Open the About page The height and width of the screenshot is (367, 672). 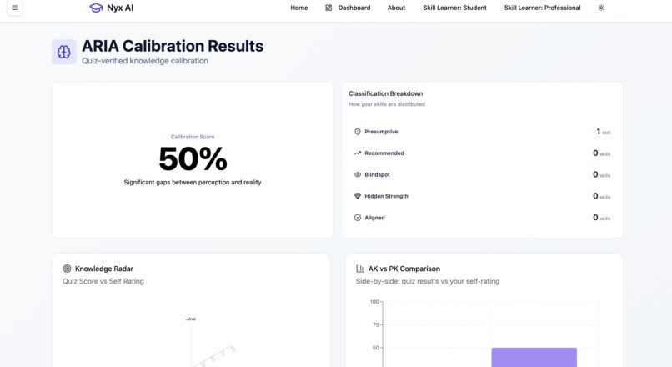[x=396, y=8]
